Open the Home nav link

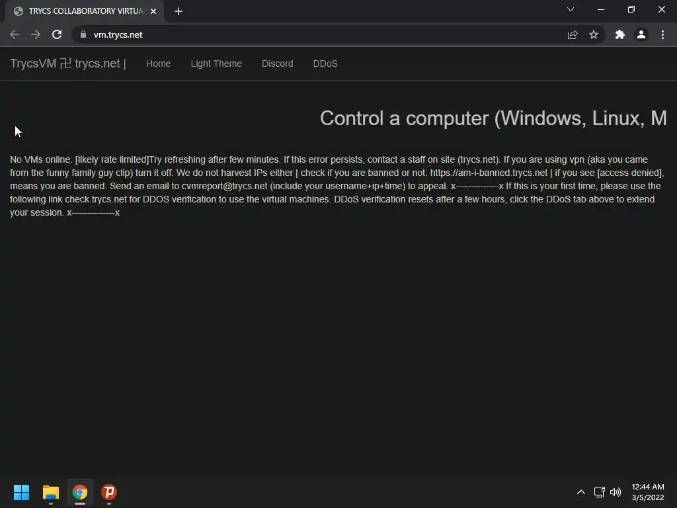click(x=159, y=63)
